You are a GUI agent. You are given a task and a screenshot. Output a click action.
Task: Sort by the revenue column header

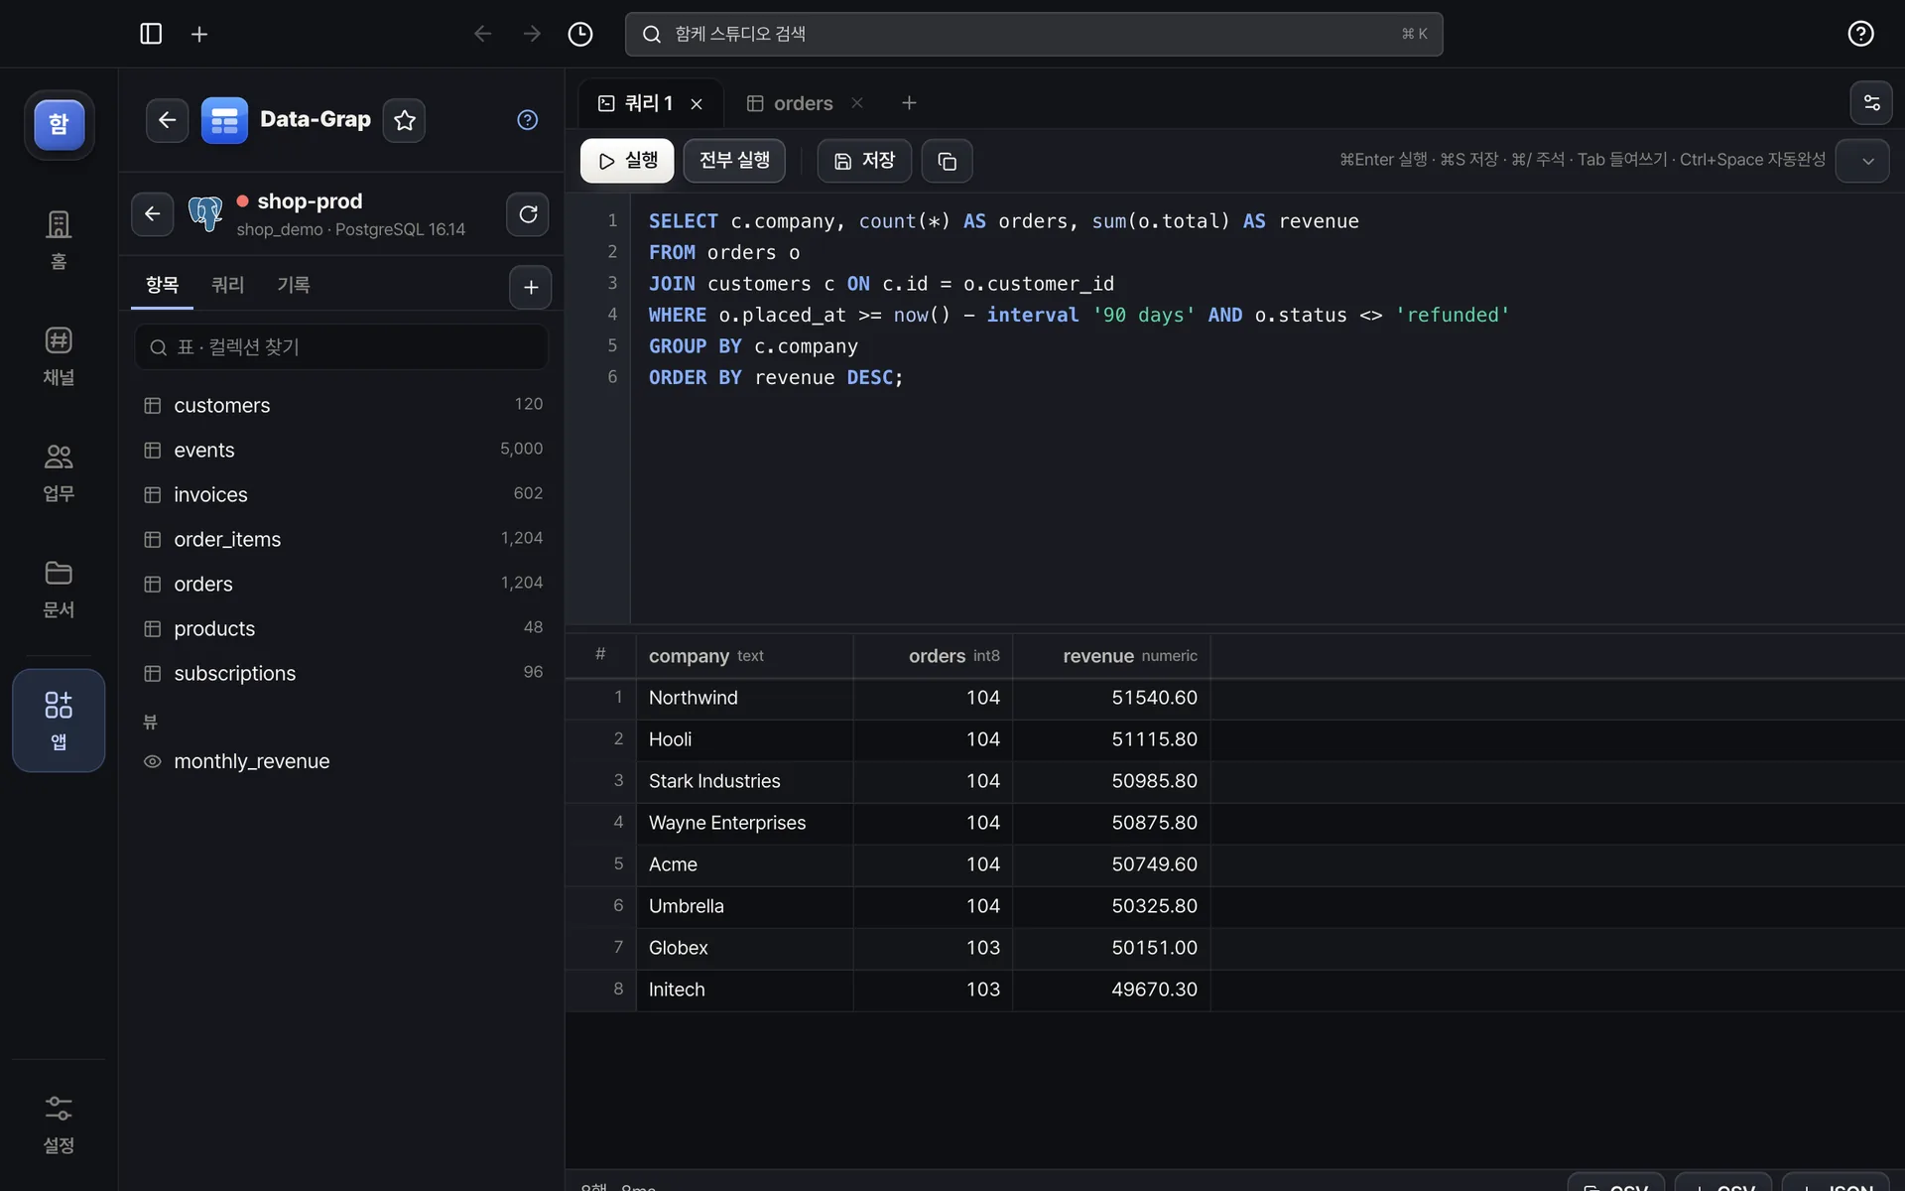point(1111,656)
